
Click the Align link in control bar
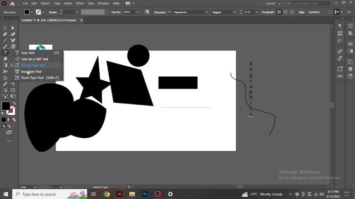click(301, 12)
